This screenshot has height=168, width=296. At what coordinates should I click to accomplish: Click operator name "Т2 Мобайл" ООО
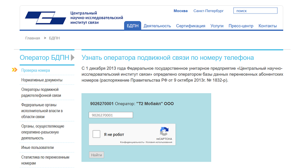pyautogui.click(x=155, y=104)
